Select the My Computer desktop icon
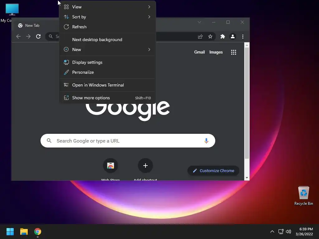 pyautogui.click(x=12, y=10)
